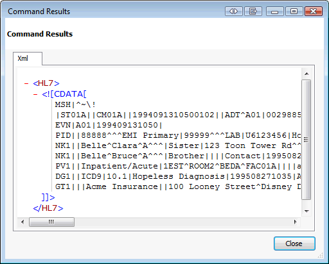Click the EVN|A01 segment line
Viewport: 329px width, 264px height.
pos(109,125)
